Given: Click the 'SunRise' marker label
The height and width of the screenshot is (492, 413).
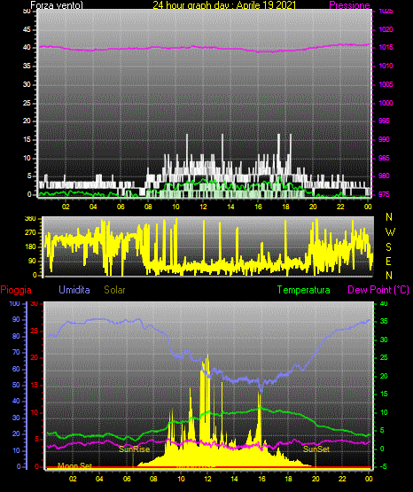Looking at the screenshot, I should [134, 449].
